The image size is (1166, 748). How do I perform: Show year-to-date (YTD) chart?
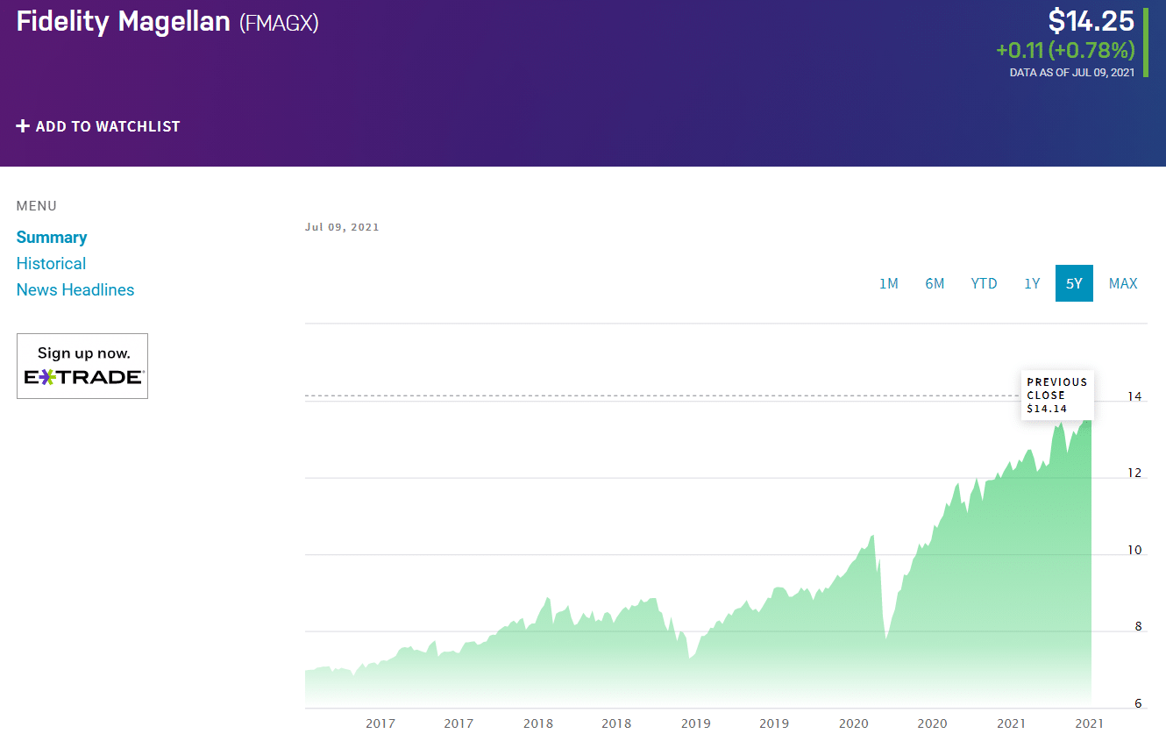point(984,283)
